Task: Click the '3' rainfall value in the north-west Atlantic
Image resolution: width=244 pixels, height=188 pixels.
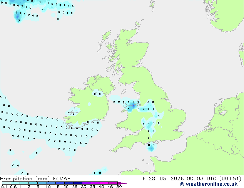Action: point(19,20)
